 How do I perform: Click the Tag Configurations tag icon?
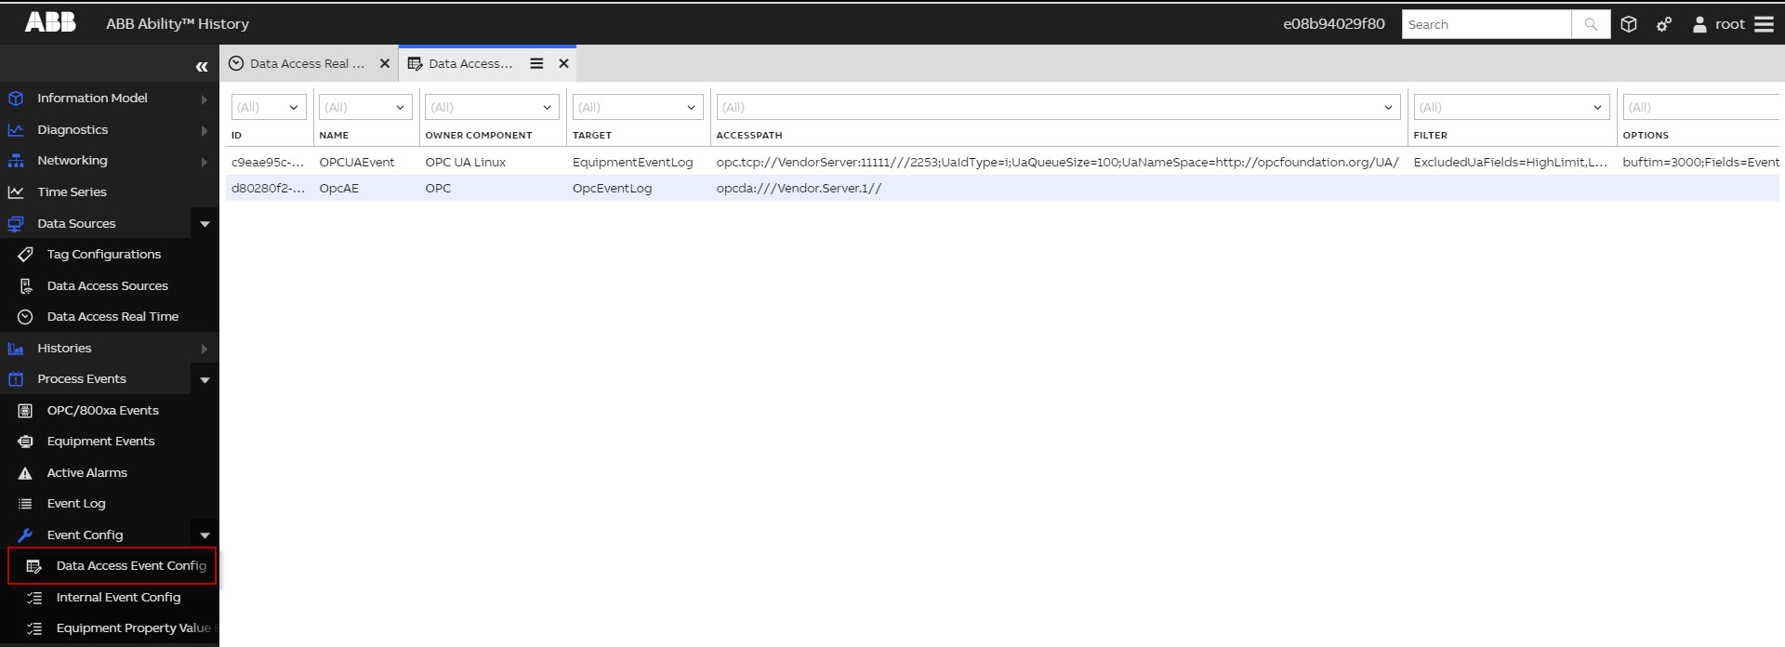click(x=25, y=255)
